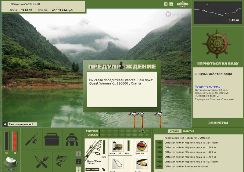
Task: Select rod slot number 1
Action: pyautogui.click(x=78, y=154)
